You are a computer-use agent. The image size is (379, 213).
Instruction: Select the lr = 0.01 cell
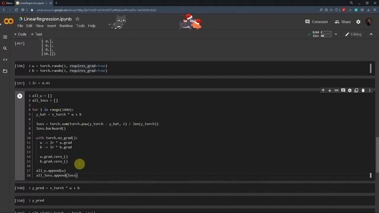click(195, 83)
